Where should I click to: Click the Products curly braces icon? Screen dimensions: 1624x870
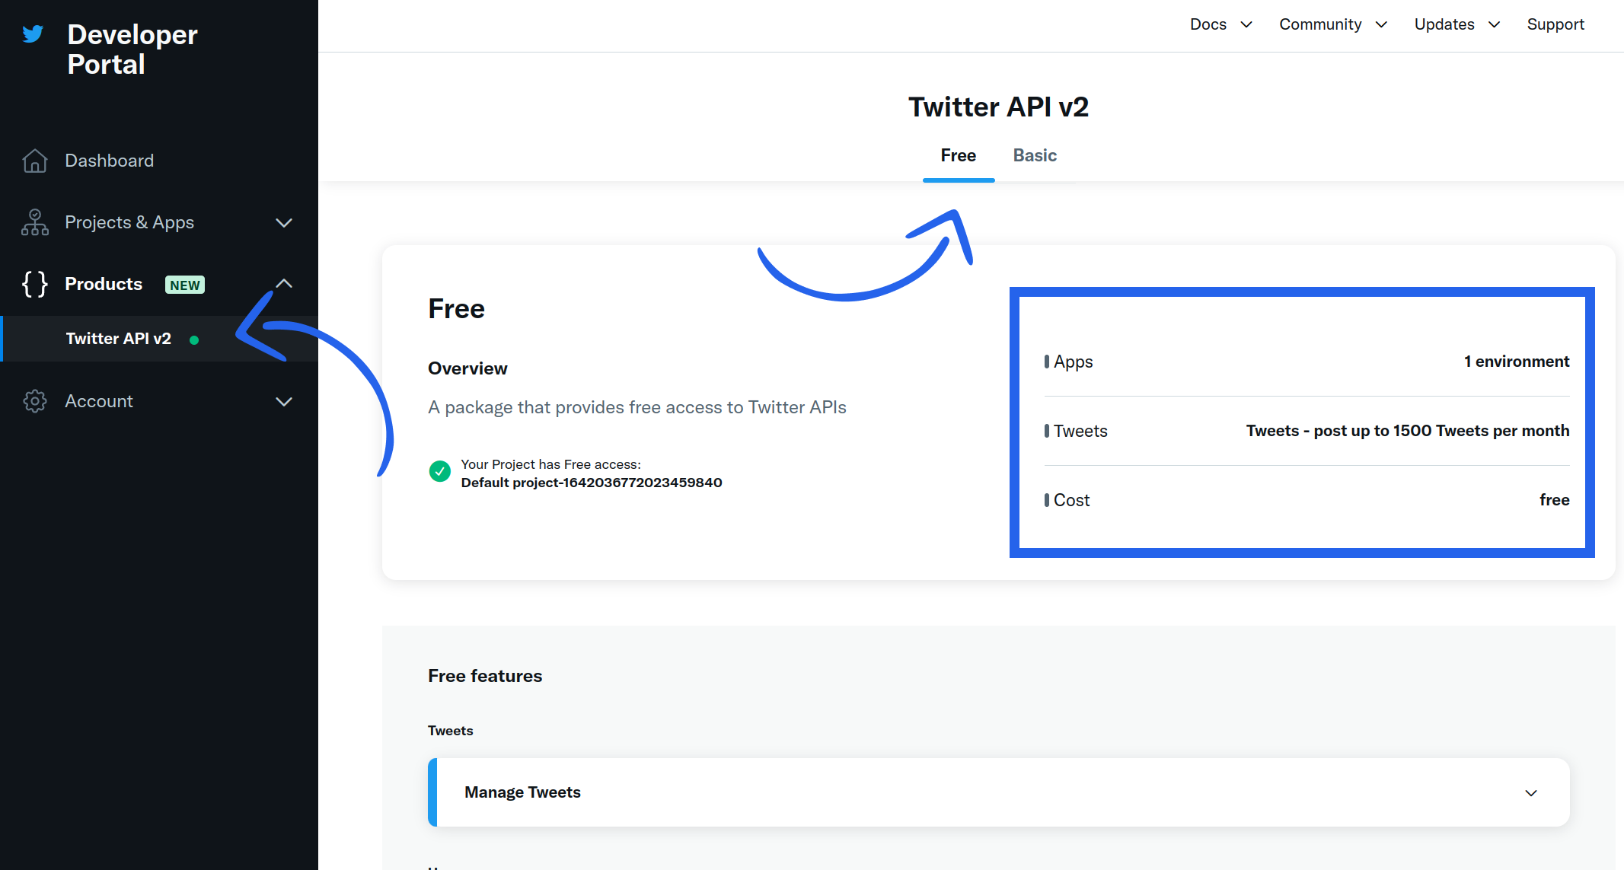pyautogui.click(x=35, y=284)
